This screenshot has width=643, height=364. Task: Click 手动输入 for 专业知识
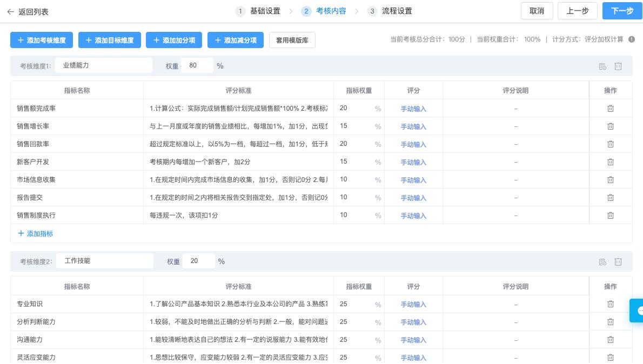(413, 304)
